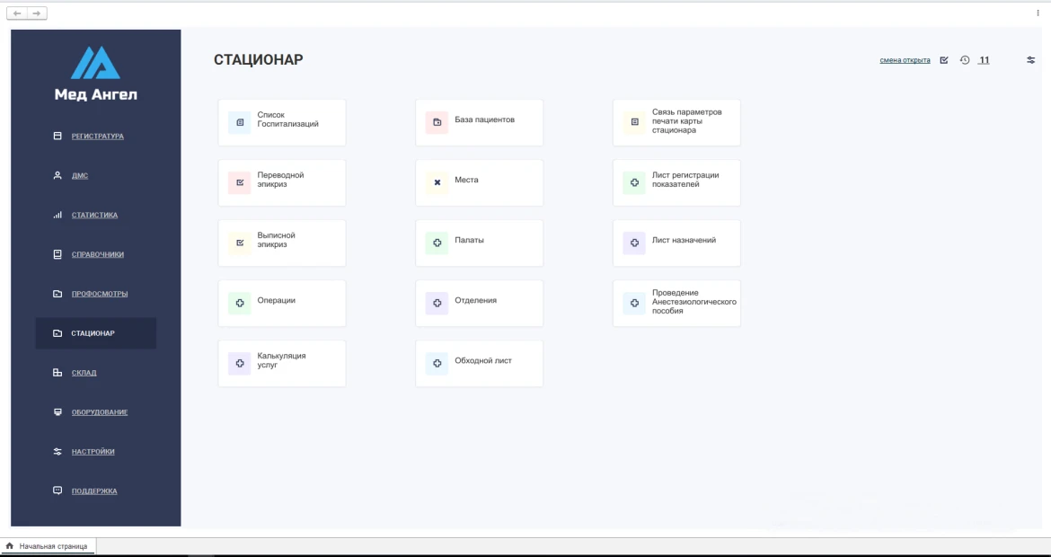Click the Переводной эпикриз card icon
The width and height of the screenshot is (1051, 557).
click(x=239, y=183)
